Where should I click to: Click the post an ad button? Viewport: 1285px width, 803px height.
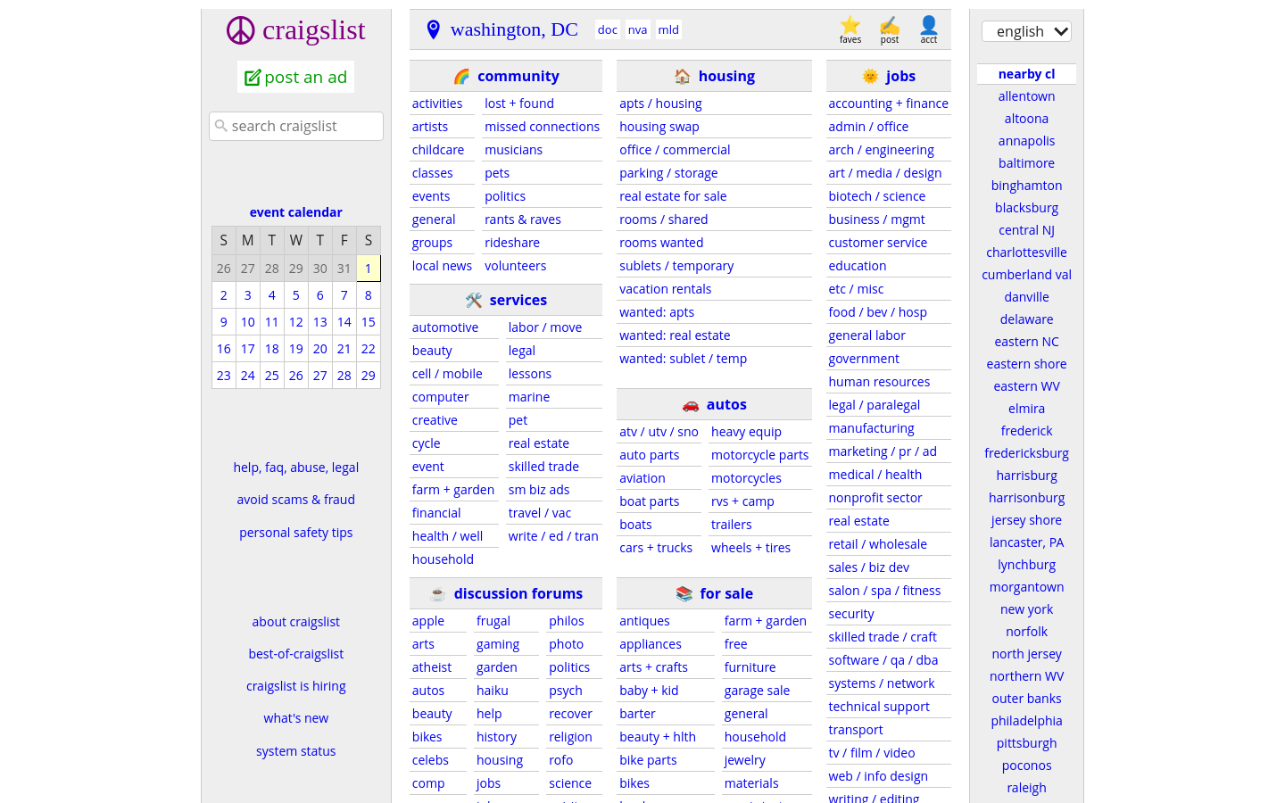coord(296,78)
